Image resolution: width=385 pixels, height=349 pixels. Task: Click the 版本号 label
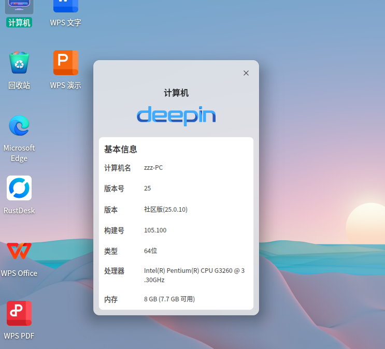coord(114,188)
